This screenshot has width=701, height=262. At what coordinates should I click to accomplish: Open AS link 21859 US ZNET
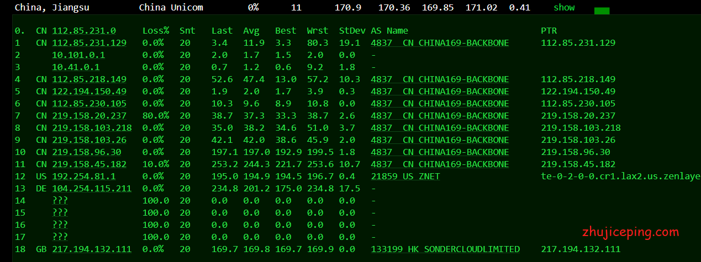tap(405, 177)
